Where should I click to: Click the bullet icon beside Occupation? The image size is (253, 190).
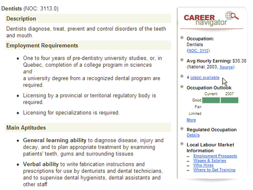[x=182, y=38]
